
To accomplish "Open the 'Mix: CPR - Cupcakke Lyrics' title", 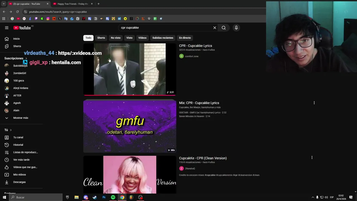I will click(199, 103).
